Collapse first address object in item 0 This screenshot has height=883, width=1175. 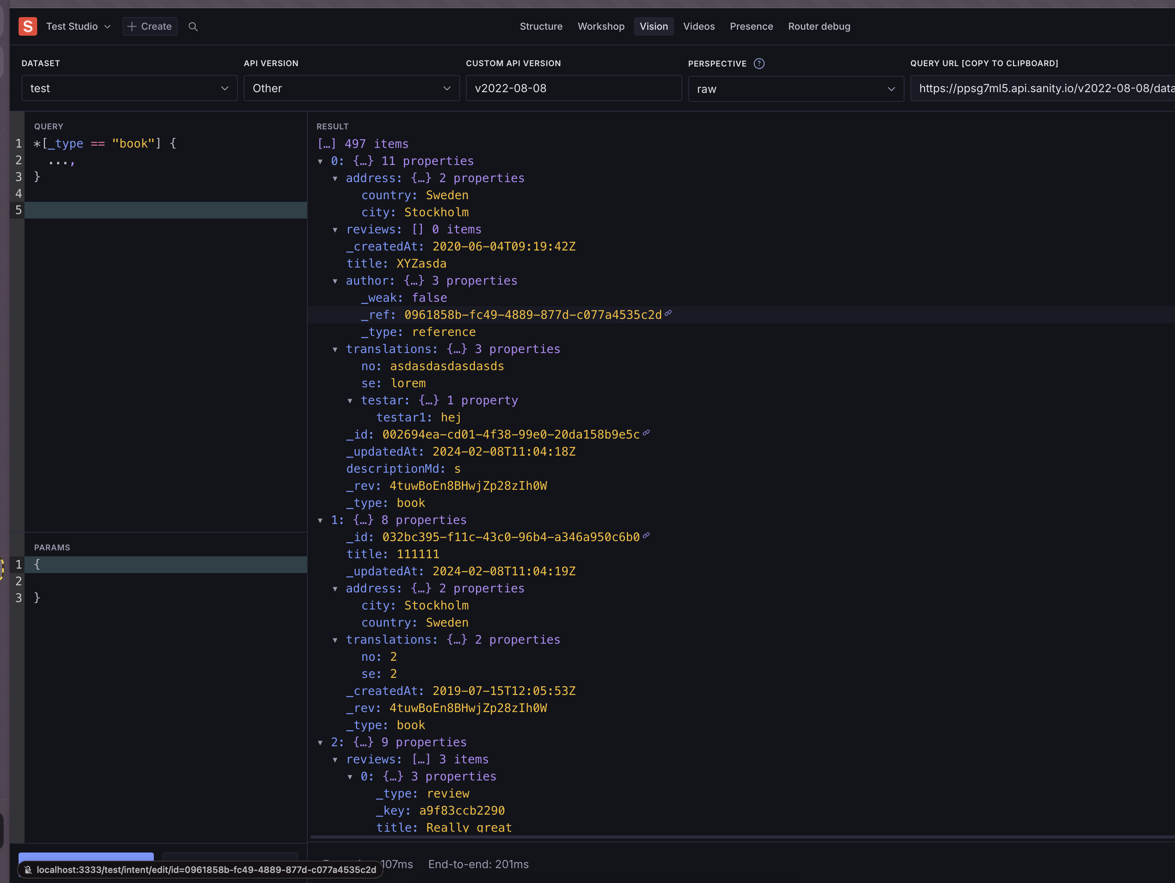coord(335,178)
